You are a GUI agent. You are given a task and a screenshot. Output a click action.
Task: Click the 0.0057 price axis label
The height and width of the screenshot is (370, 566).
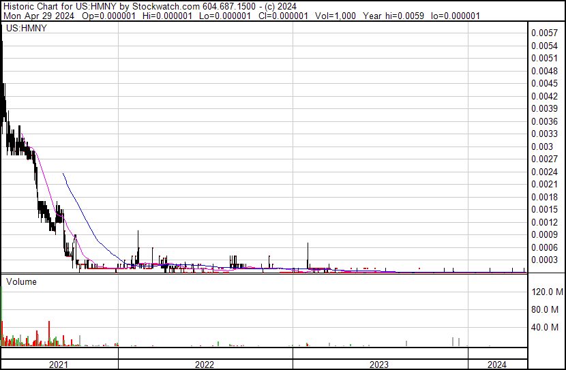pyautogui.click(x=544, y=33)
